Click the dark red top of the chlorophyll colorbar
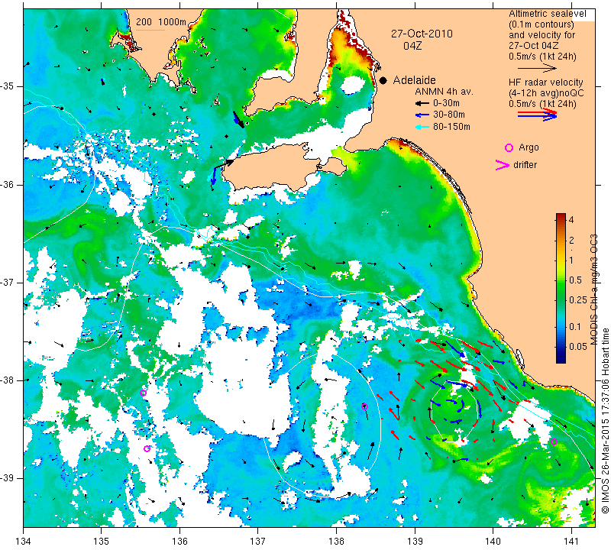 (561, 217)
